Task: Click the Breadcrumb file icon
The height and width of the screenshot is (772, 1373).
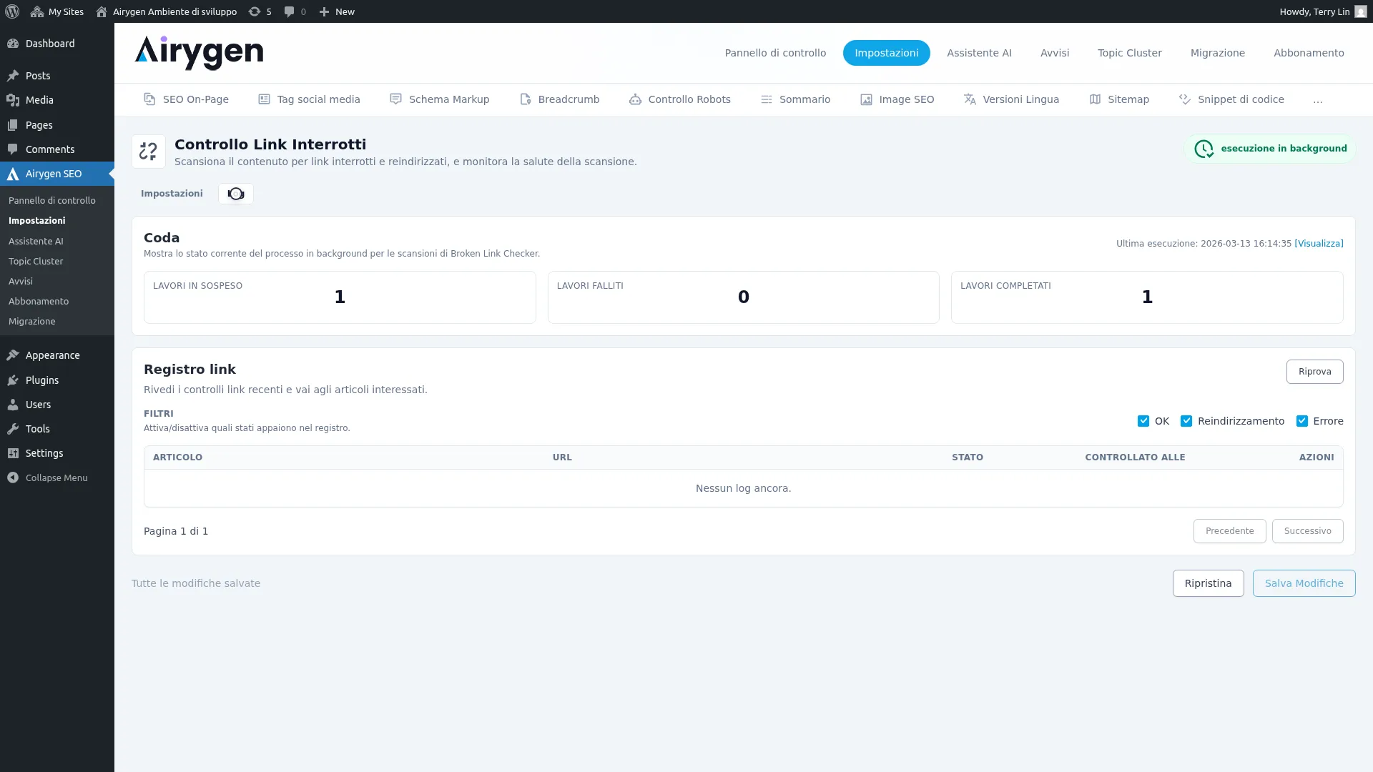Action: click(525, 99)
